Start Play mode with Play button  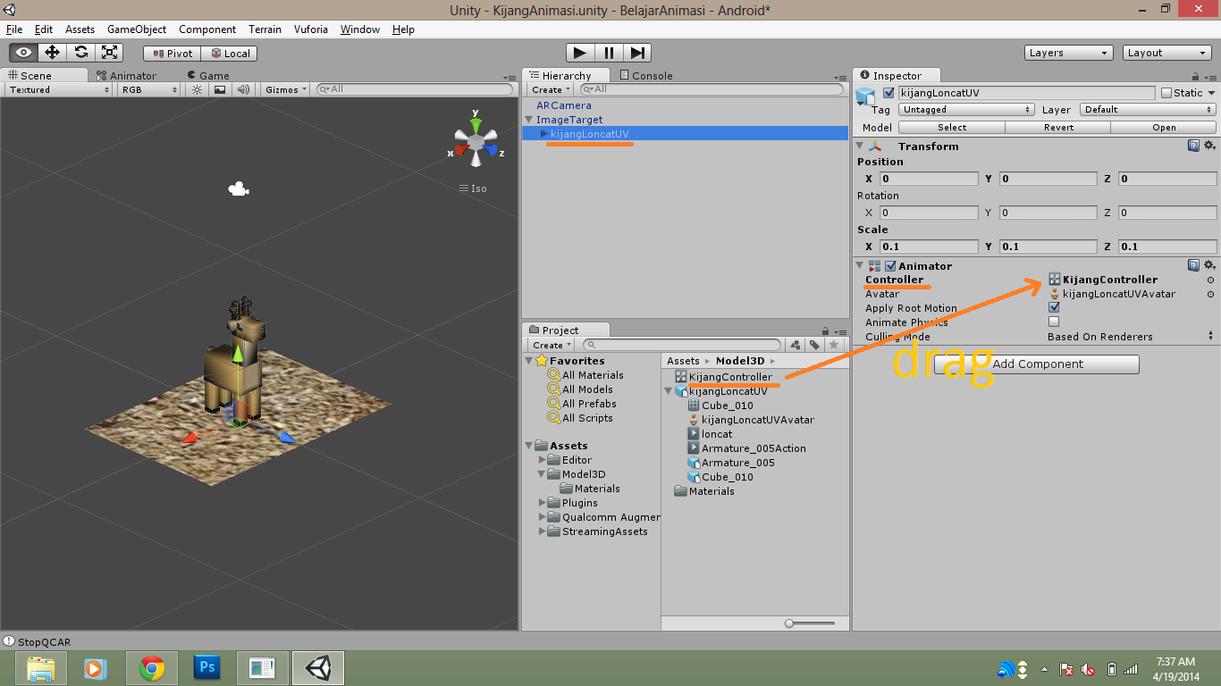(x=579, y=53)
